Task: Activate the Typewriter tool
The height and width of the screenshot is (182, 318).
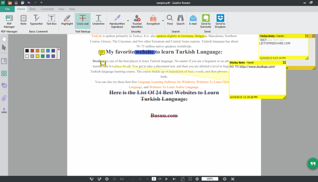Action: pos(36,20)
